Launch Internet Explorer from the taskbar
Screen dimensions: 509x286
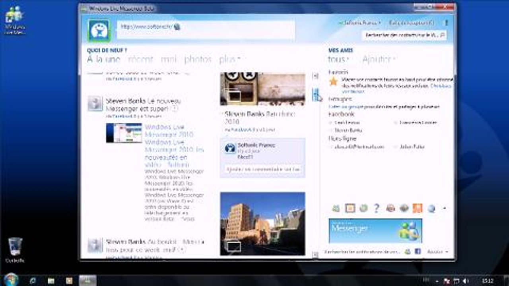(x=33, y=280)
